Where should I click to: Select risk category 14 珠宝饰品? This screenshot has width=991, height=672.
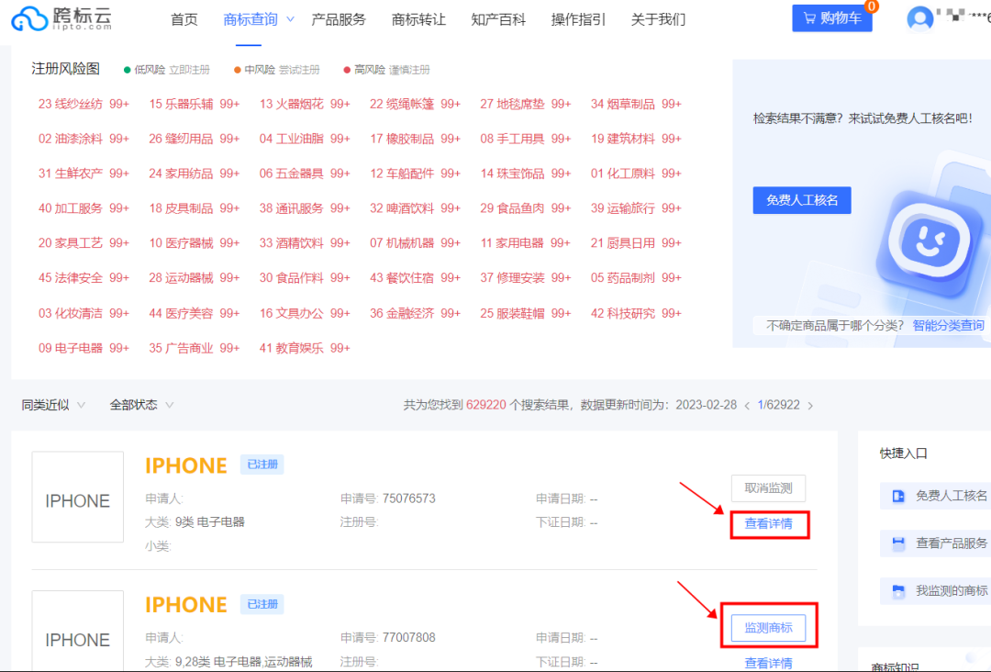pos(525,174)
